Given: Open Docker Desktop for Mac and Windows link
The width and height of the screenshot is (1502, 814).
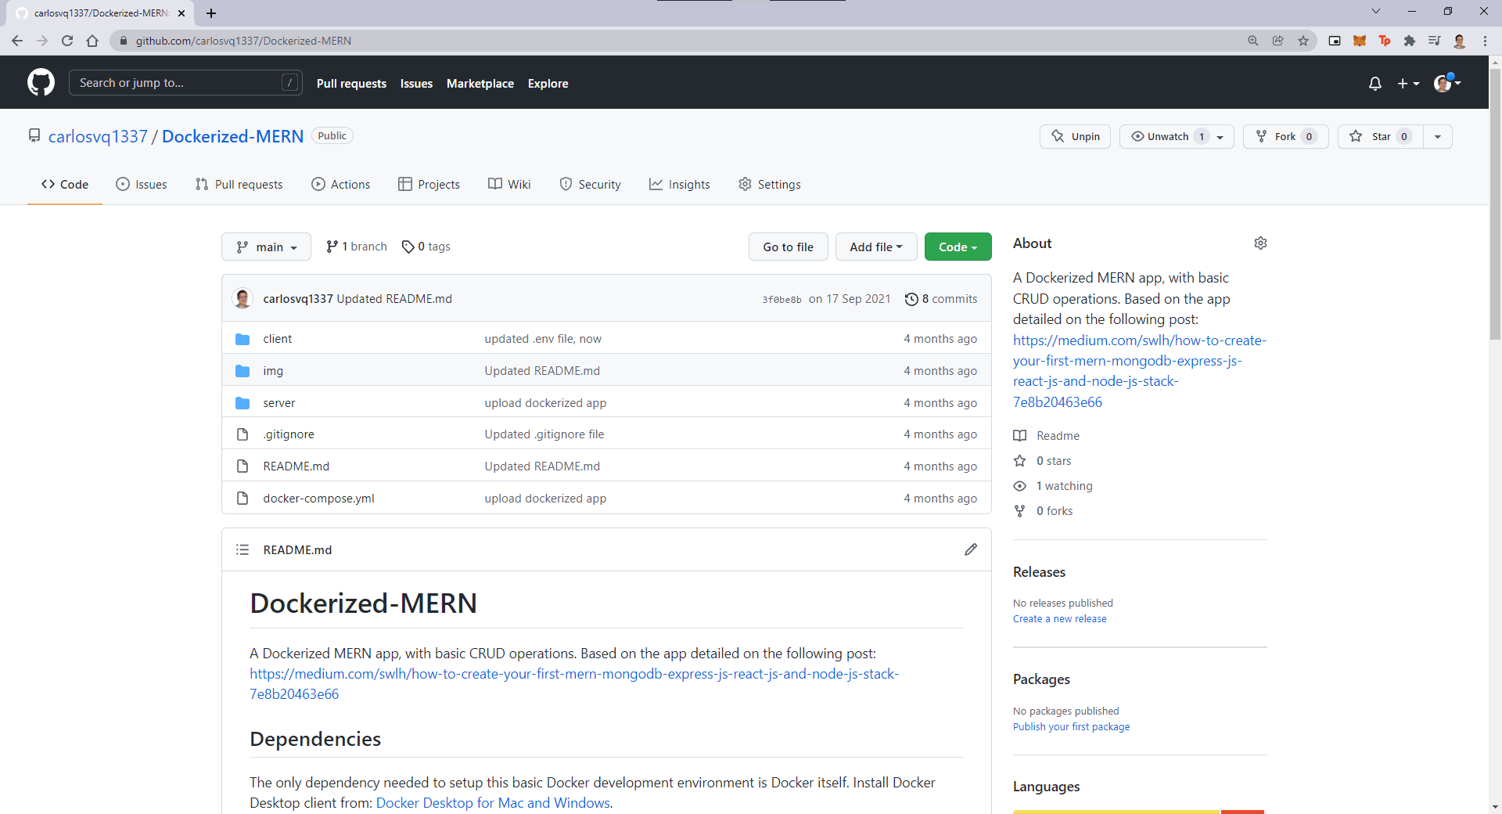Looking at the screenshot, I should (493, 802).
